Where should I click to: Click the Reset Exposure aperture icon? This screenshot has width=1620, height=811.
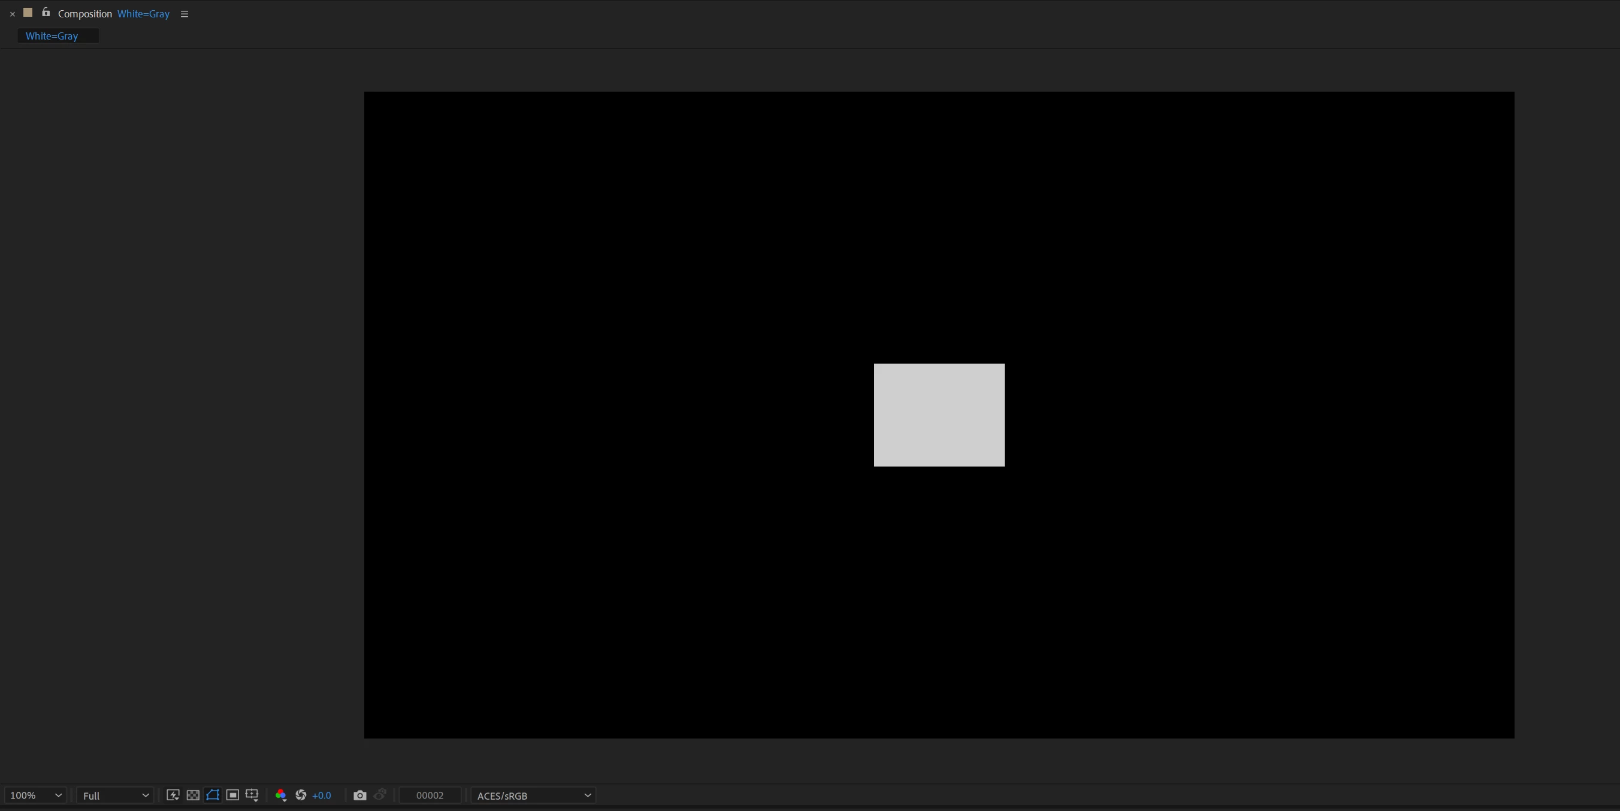301,795
